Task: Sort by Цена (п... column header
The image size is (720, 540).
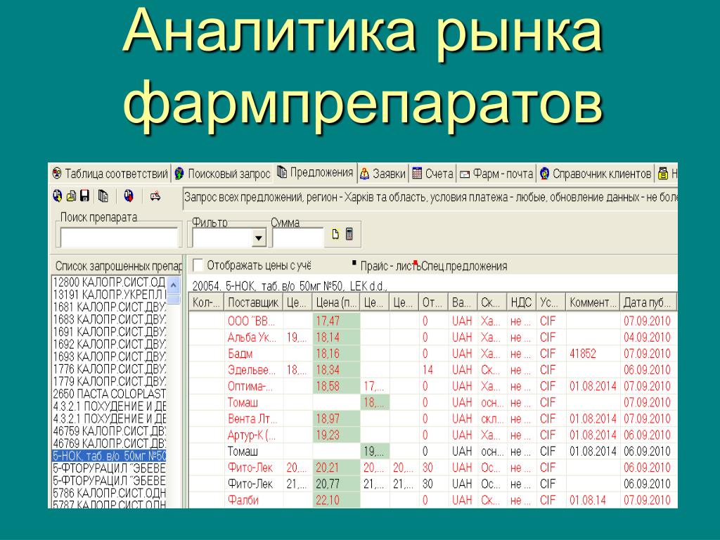Action: [337, 302]
